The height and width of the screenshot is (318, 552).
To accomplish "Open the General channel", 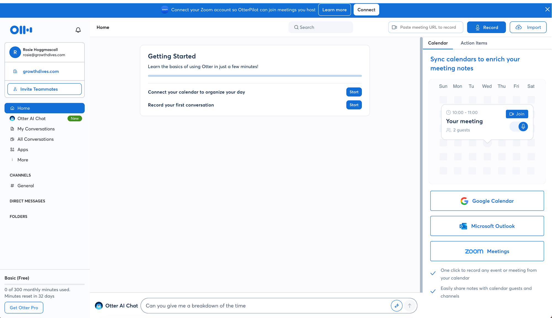I will pos(25,186).
